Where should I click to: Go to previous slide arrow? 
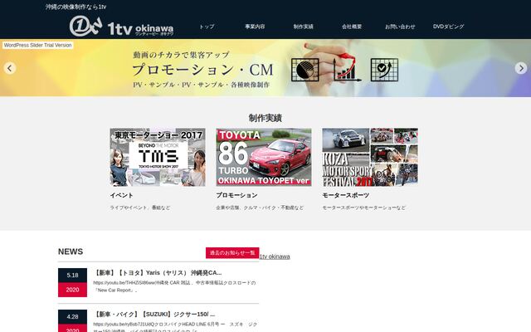[10, 68]
